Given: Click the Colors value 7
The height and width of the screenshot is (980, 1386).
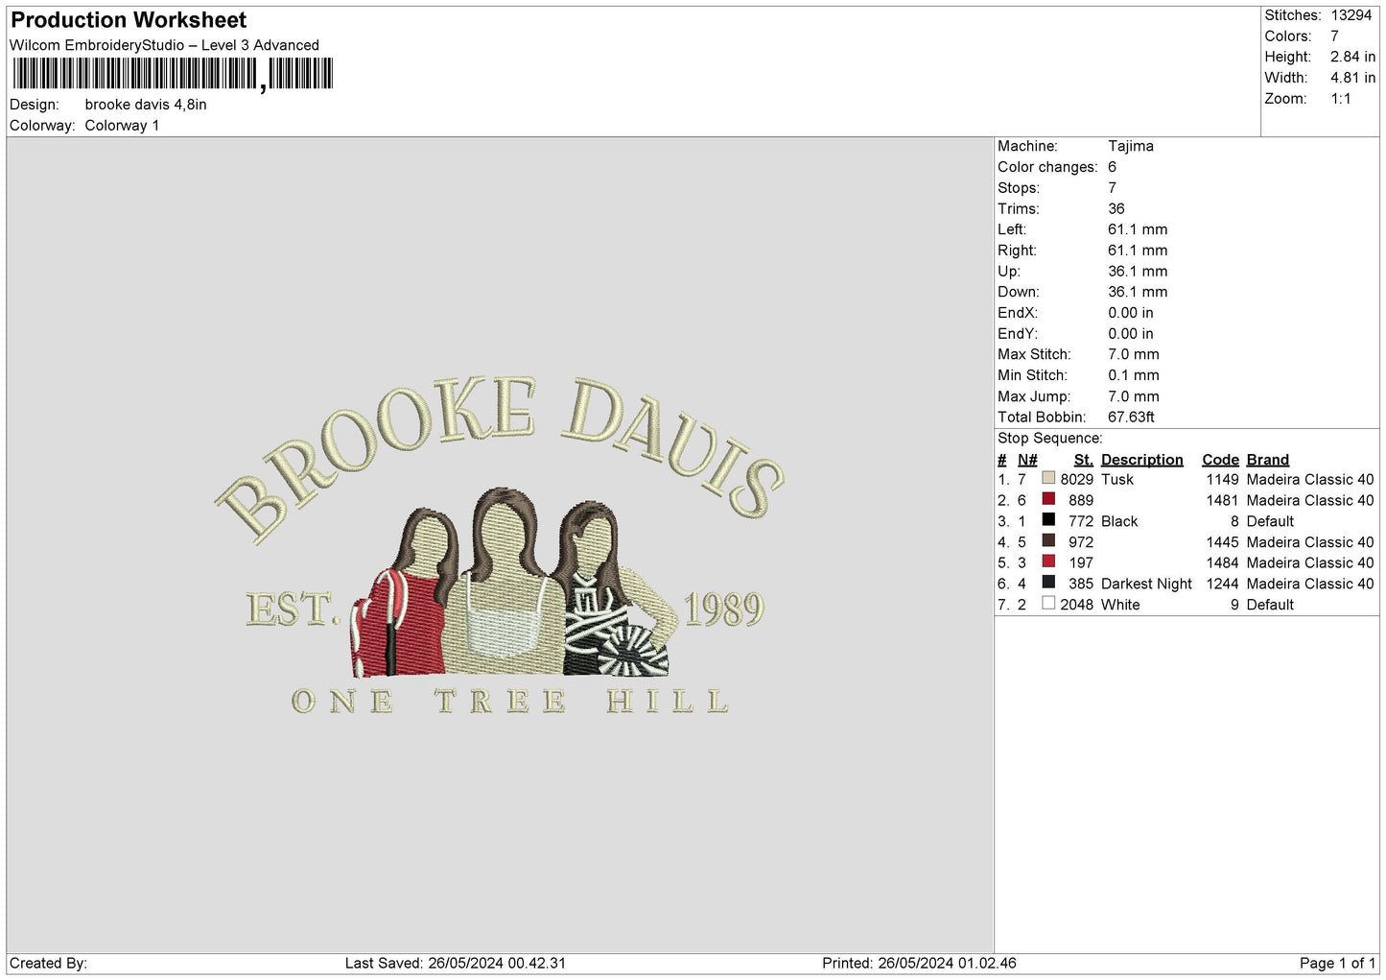Looking at the screenshot, I should point(1334,36).
